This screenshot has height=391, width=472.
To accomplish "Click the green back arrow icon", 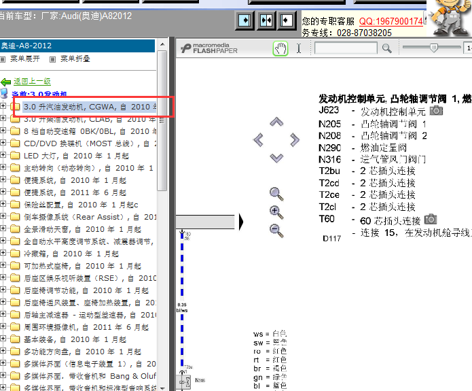I will (x=5, y=82).
